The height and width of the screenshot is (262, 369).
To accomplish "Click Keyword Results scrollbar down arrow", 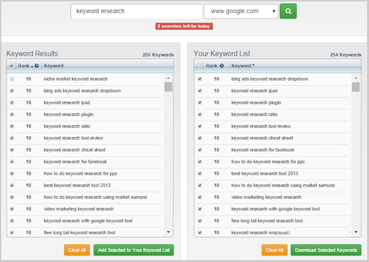I will (x=169, y=232).
